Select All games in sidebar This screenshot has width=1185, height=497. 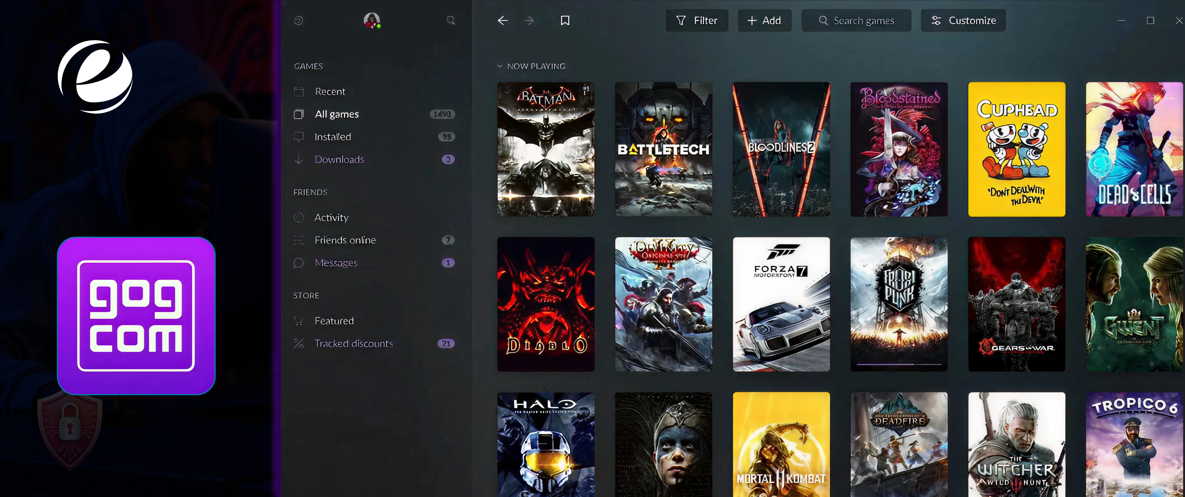coord(337,114)
